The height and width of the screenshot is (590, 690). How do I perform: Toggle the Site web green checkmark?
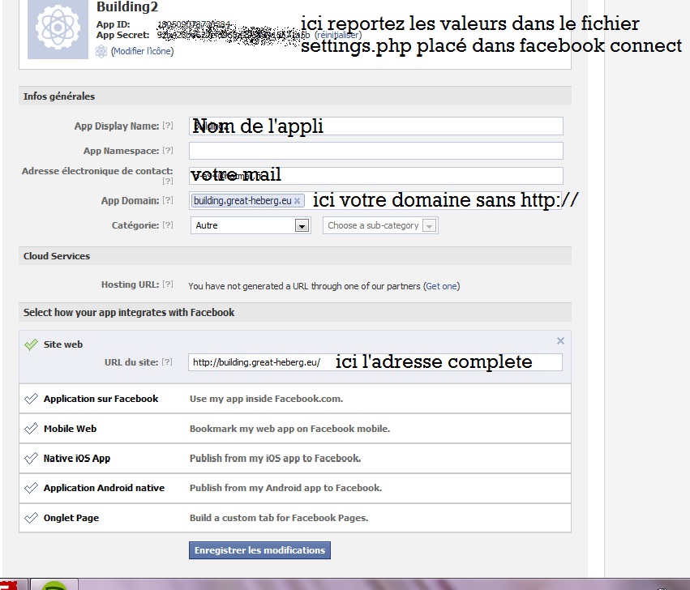pyautogui.click(x=31, y=344)
